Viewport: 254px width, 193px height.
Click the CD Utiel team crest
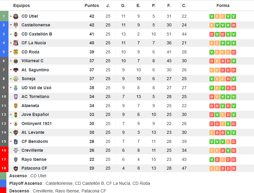pyautogui.click(x=16, y=16)
